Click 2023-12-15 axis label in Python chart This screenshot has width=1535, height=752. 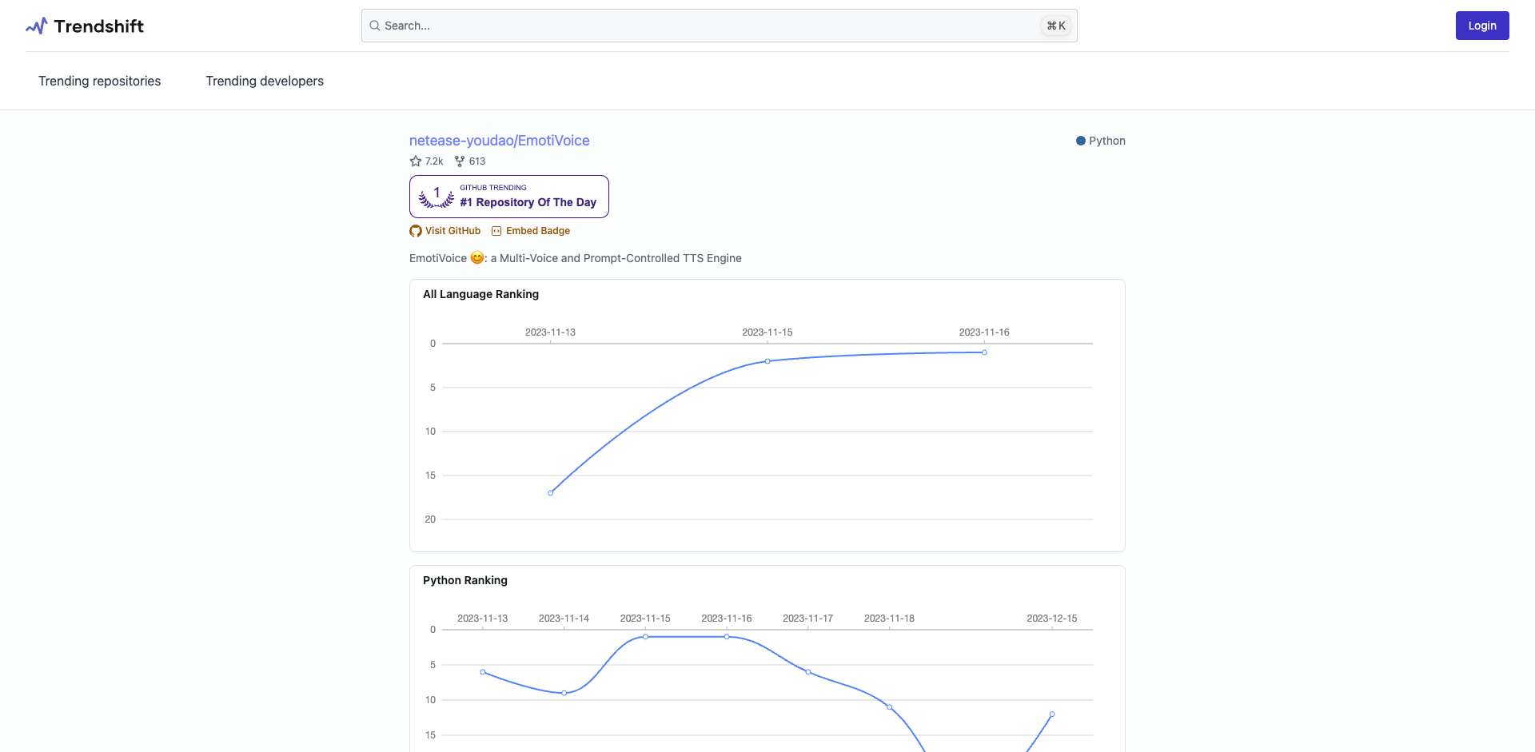click(x=1052, y=619)
